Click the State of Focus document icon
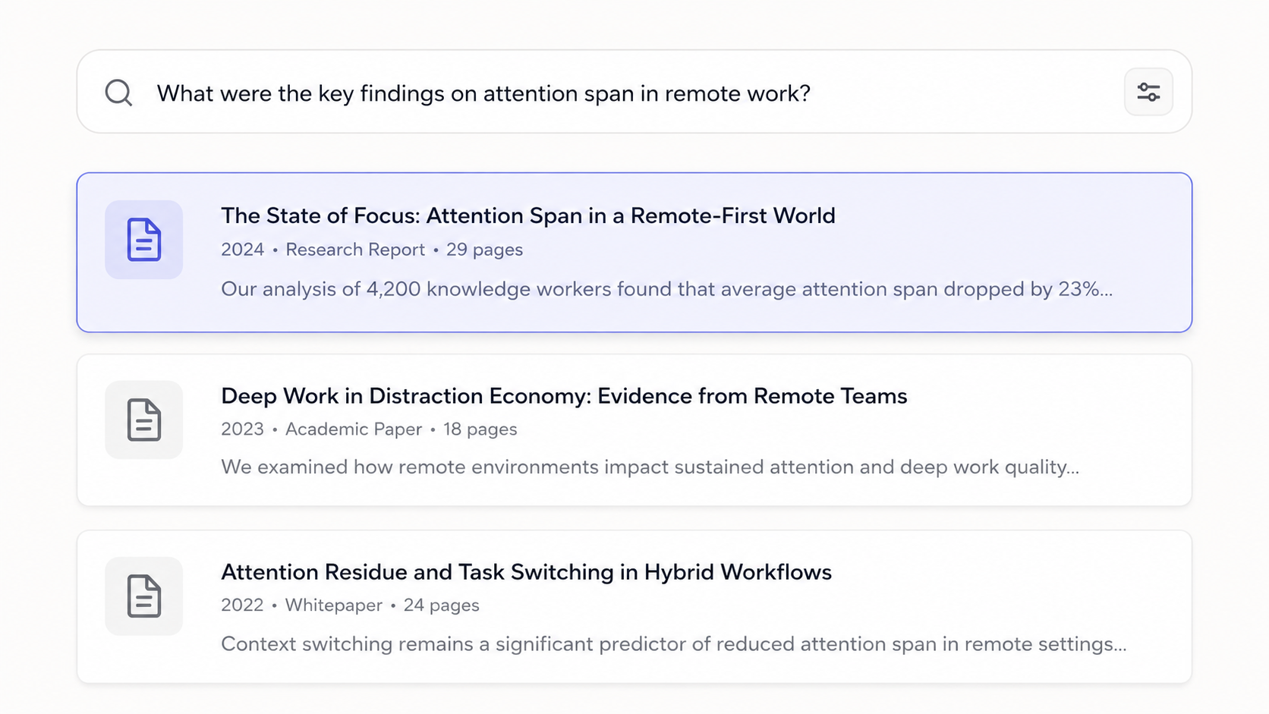The height and width of the screenshot is (714, 1269). click(x=144, y=240)
